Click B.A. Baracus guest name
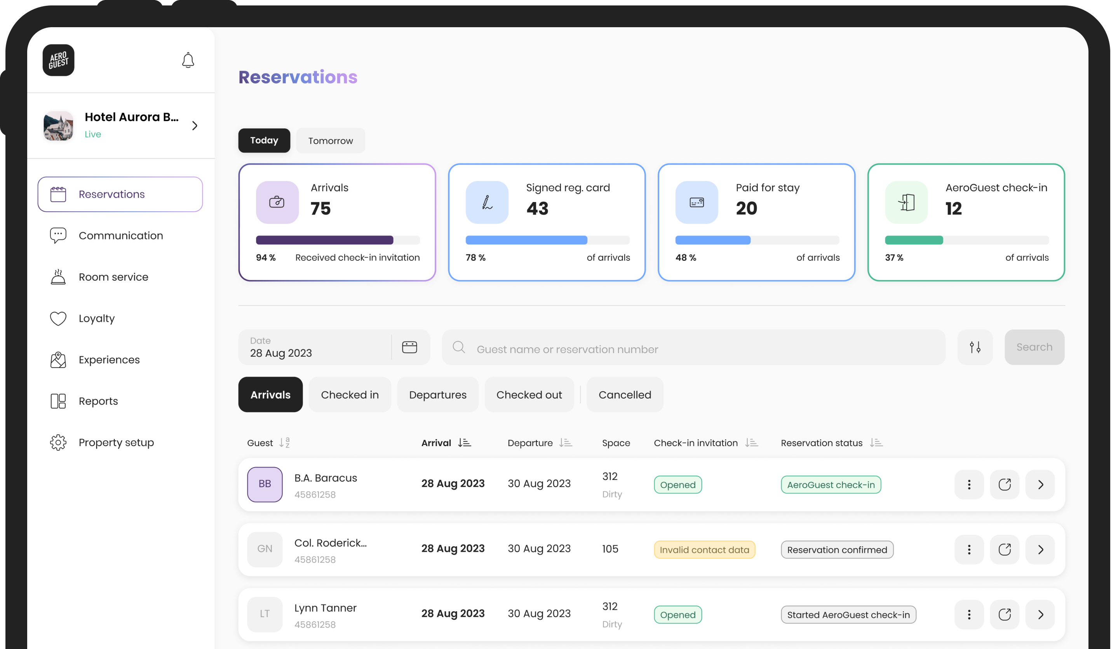The height and width of the screenshot is (649, 1111). point(326,478)
